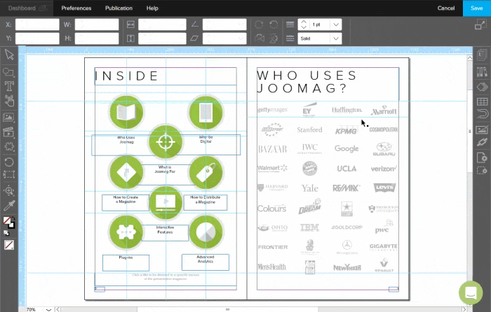The height and width of the screenshot is (312, 491).
Task: Click the X position input field
Action: point(37,24)
